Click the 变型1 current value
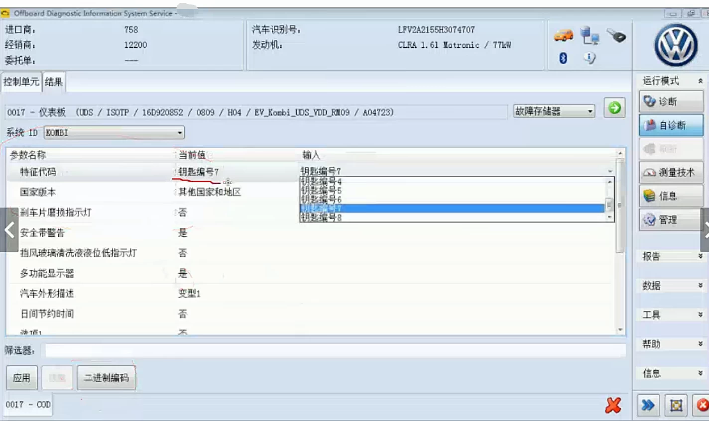The image size is (709, 421). coord(189,294)
